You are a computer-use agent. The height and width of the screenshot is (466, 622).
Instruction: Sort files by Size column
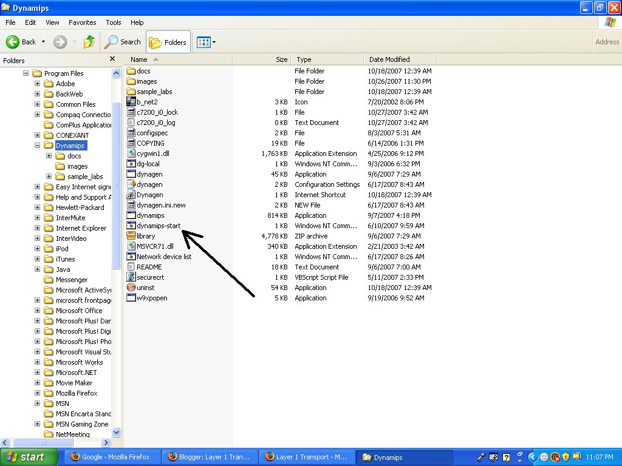click(x=262, y=59)
